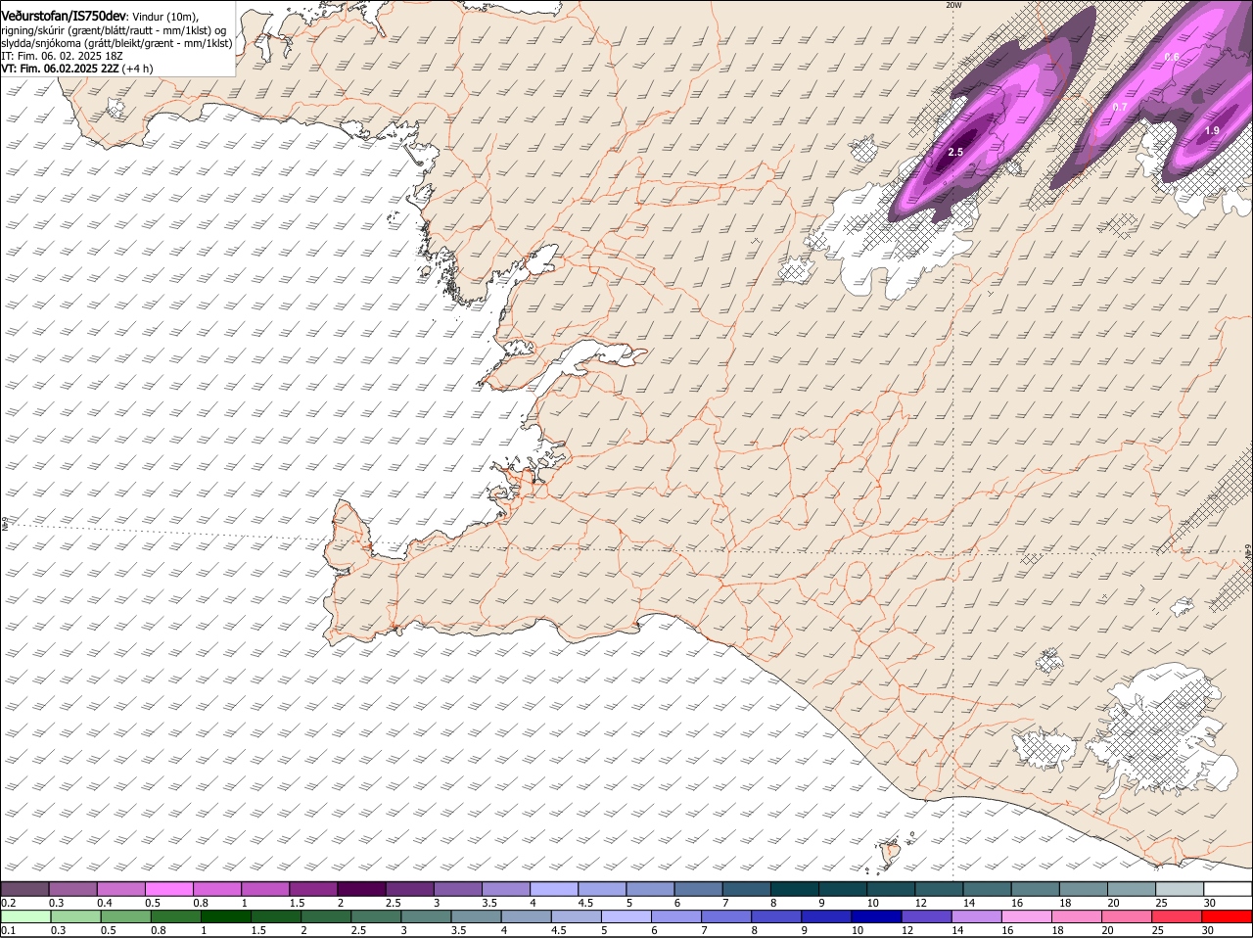Pick the white swatch after 30 in upper legend
The height and width of the screenshot is (938, 1253).
click(1228, 888)
